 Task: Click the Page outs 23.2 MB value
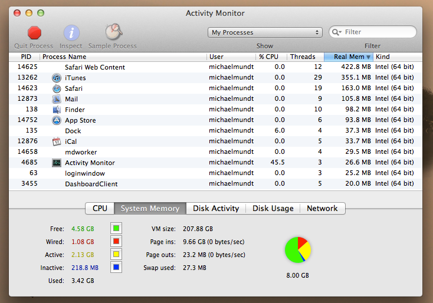pos(214,255)
